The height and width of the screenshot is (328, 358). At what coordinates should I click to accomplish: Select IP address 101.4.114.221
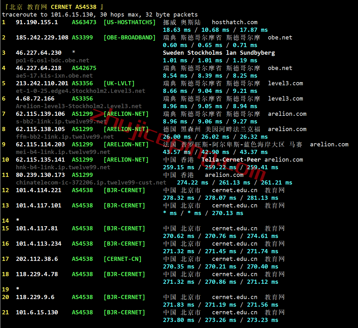39,191
